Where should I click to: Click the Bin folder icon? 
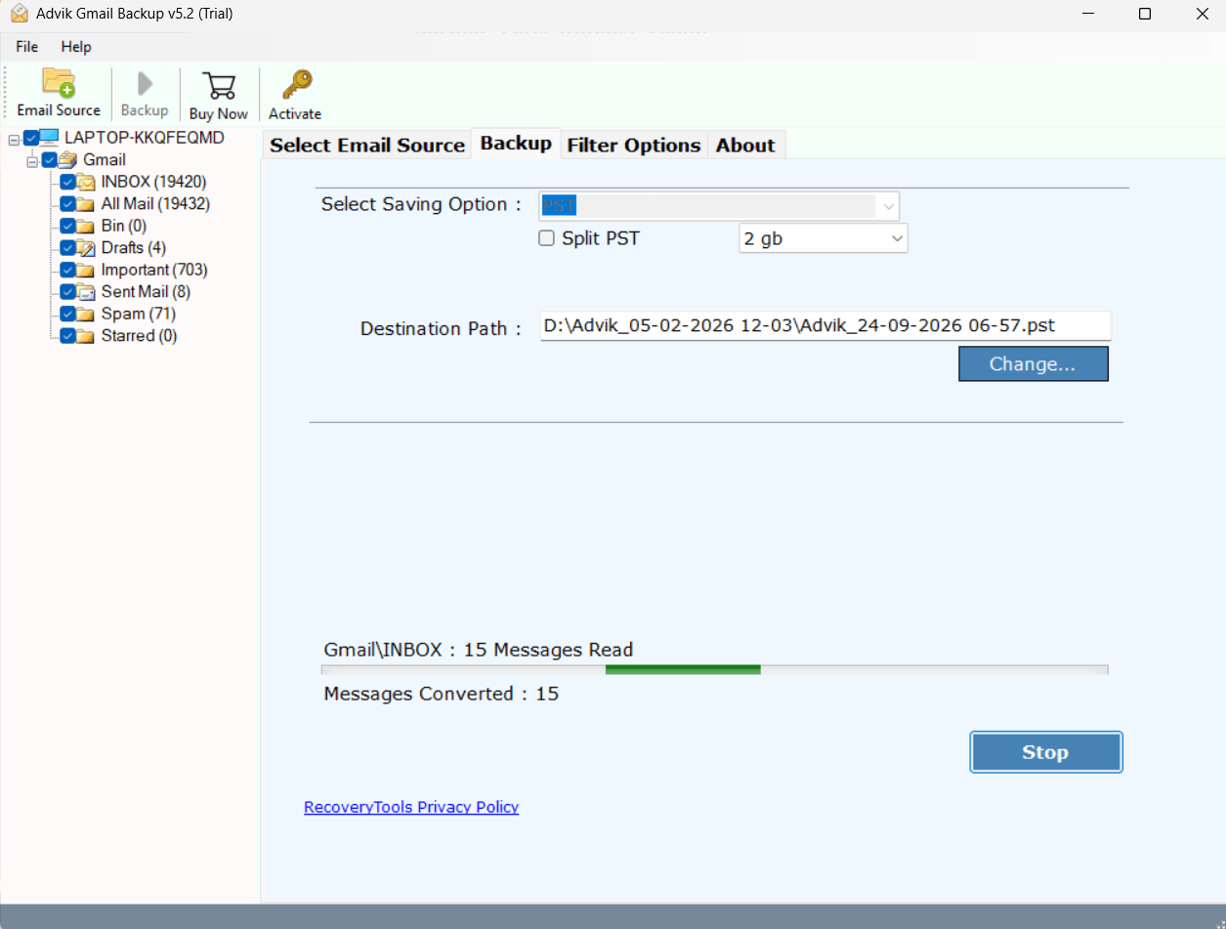tap(87, 226)
